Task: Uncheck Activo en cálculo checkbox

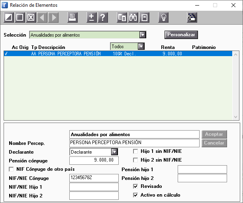Action: click(x=135, y=195)
